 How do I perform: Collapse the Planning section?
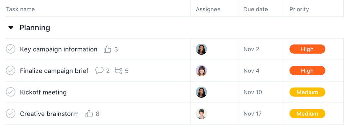click(x=11, y=28)
